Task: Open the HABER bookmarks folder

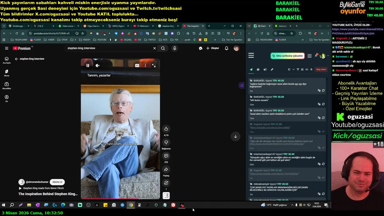Action: (x=49, y=40)
